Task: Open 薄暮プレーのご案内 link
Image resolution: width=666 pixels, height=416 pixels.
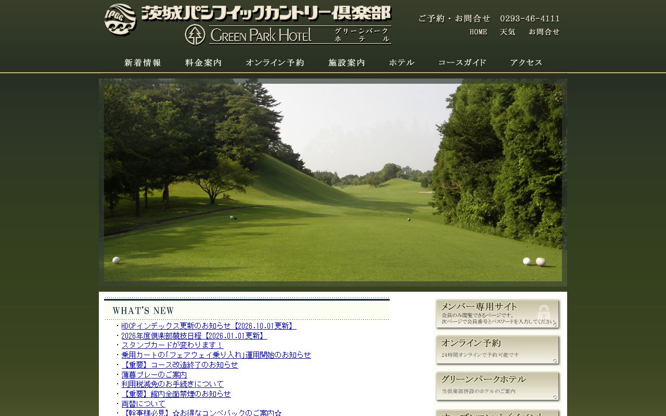Action: pyautogui.click(x=154, y=375)
